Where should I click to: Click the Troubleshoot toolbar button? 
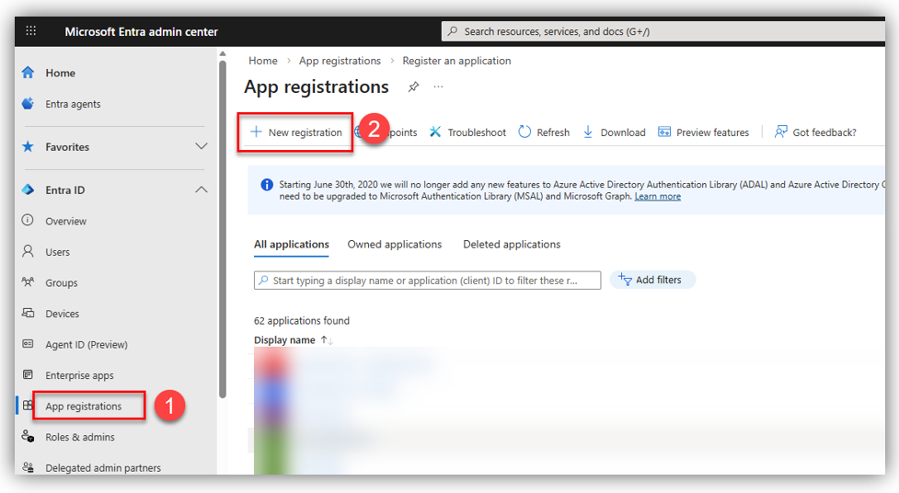467,132
